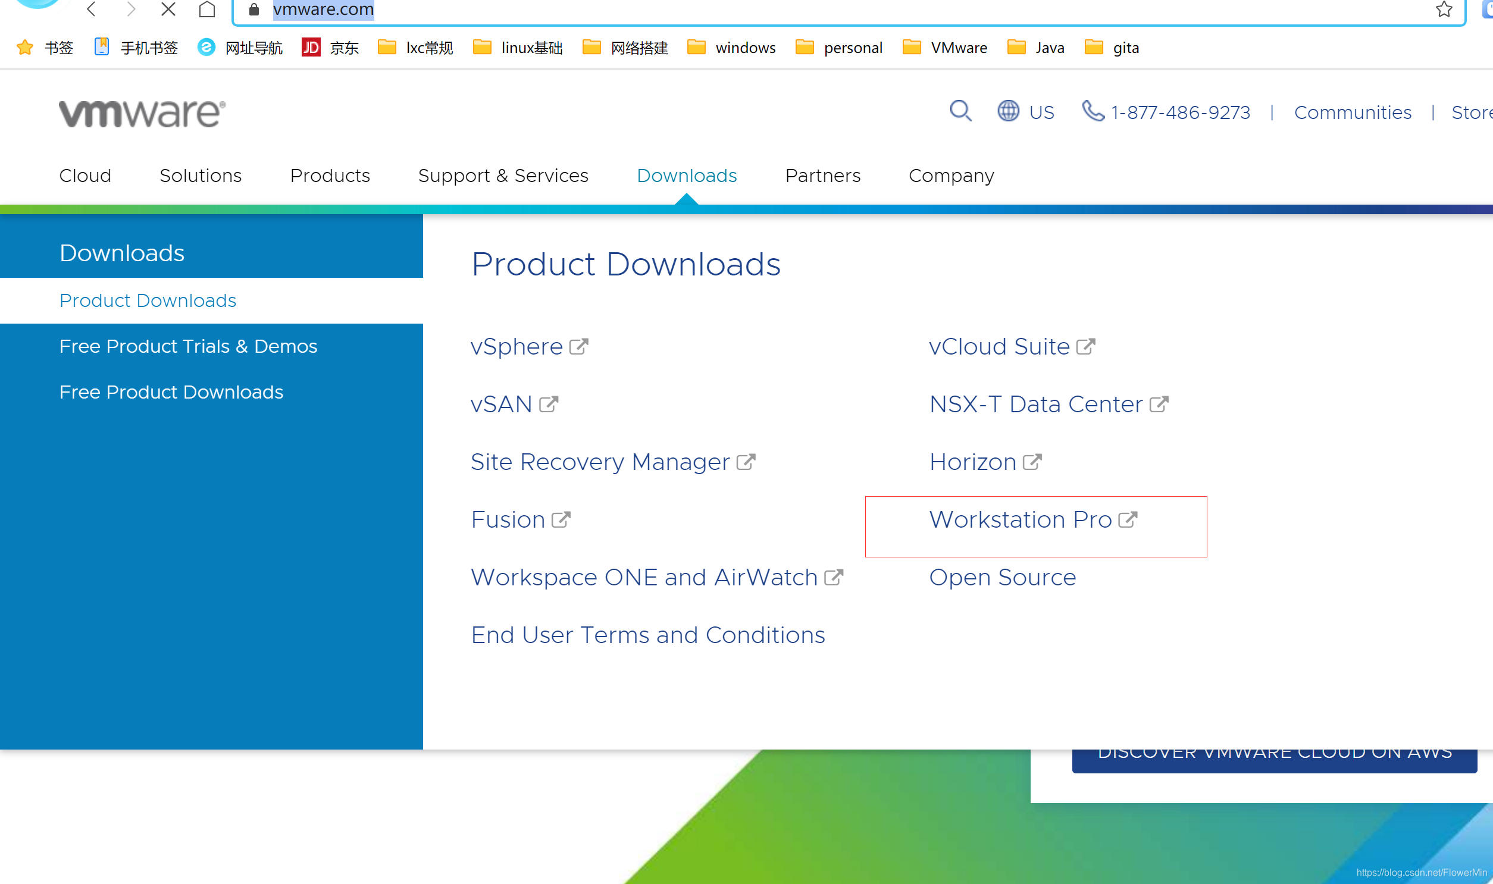1493x884 pixels.
Task: Open the JD 京东 bookmark
Action: pyautogui.click(x=330, y=48)
